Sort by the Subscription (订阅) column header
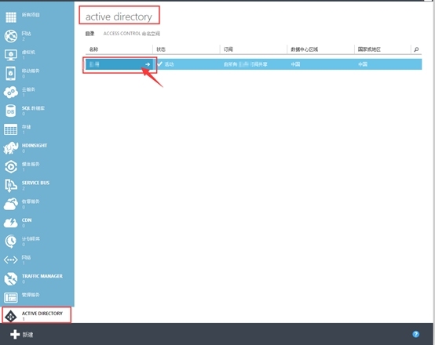The width and height of the screenshot is (435, 345). (x=228, y=49)
